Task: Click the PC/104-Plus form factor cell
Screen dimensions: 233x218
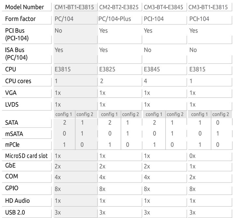Action: click(115, 19)
